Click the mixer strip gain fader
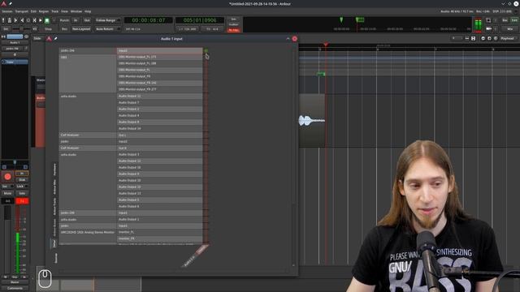The width and height of the screenshot is (520, 292). pos(7,240)
